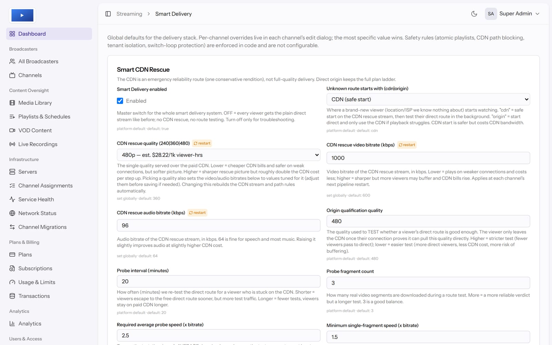Click the Media Library film icon
552x345 pixels.
click(12, 103)
